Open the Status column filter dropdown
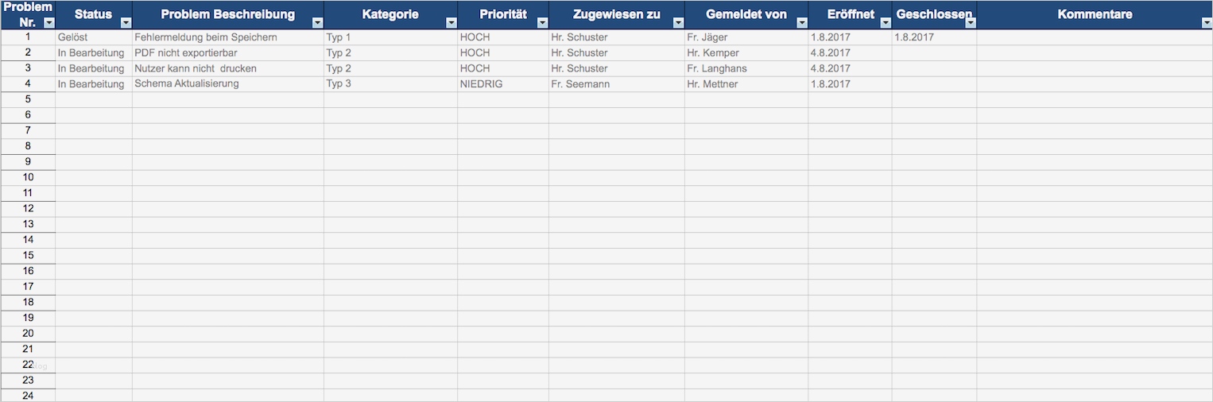This screenshot has width=1213, height=402. pos(125,23)
